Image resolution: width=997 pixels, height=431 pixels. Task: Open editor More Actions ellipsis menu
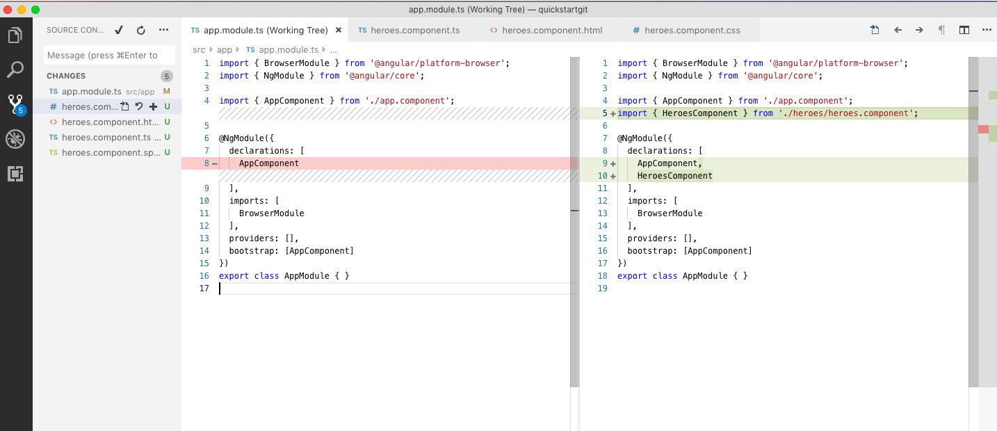pos(987,30)
